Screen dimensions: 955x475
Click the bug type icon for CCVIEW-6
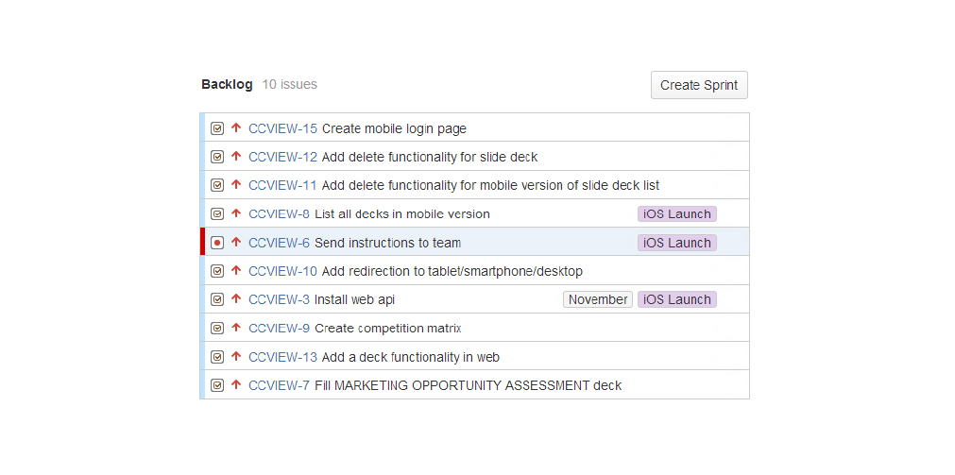click(x=217, y=243)
